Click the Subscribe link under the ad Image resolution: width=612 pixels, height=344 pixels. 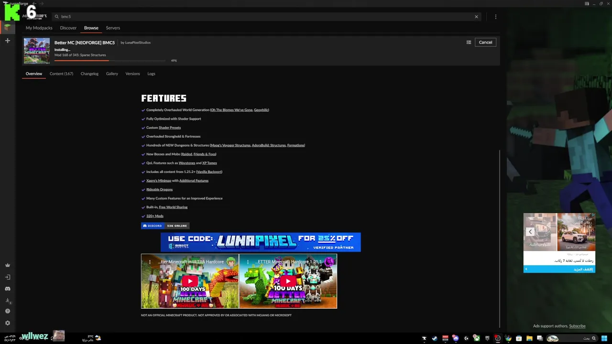577,326
